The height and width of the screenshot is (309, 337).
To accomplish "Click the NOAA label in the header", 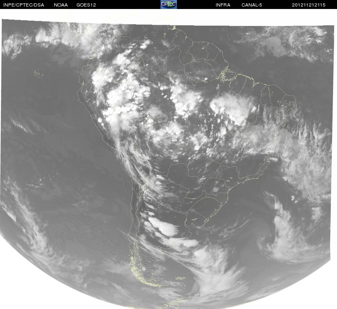I will [61, 5].
